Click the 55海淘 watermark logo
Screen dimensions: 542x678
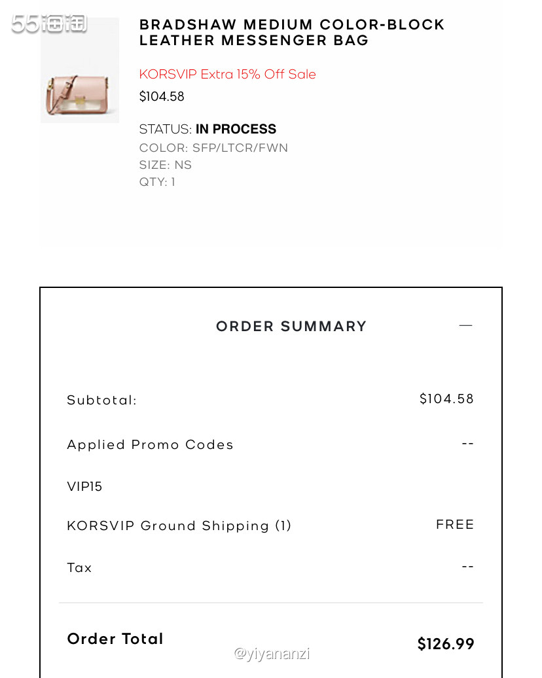(x=49, y=24)
